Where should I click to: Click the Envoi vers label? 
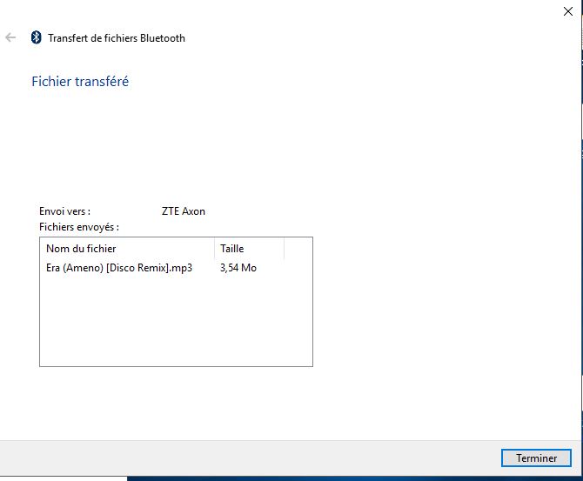[x=64, y=211]
